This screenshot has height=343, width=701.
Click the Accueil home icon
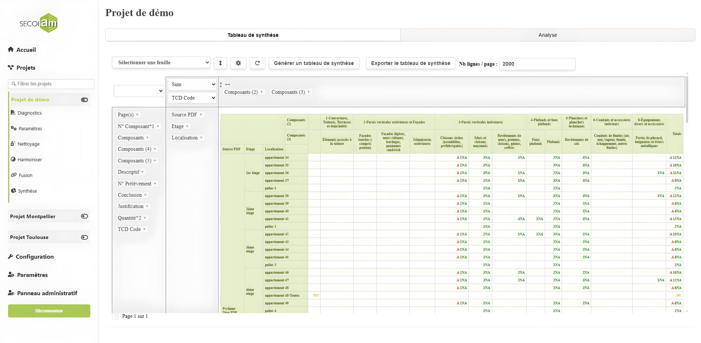tap(11, 49)
